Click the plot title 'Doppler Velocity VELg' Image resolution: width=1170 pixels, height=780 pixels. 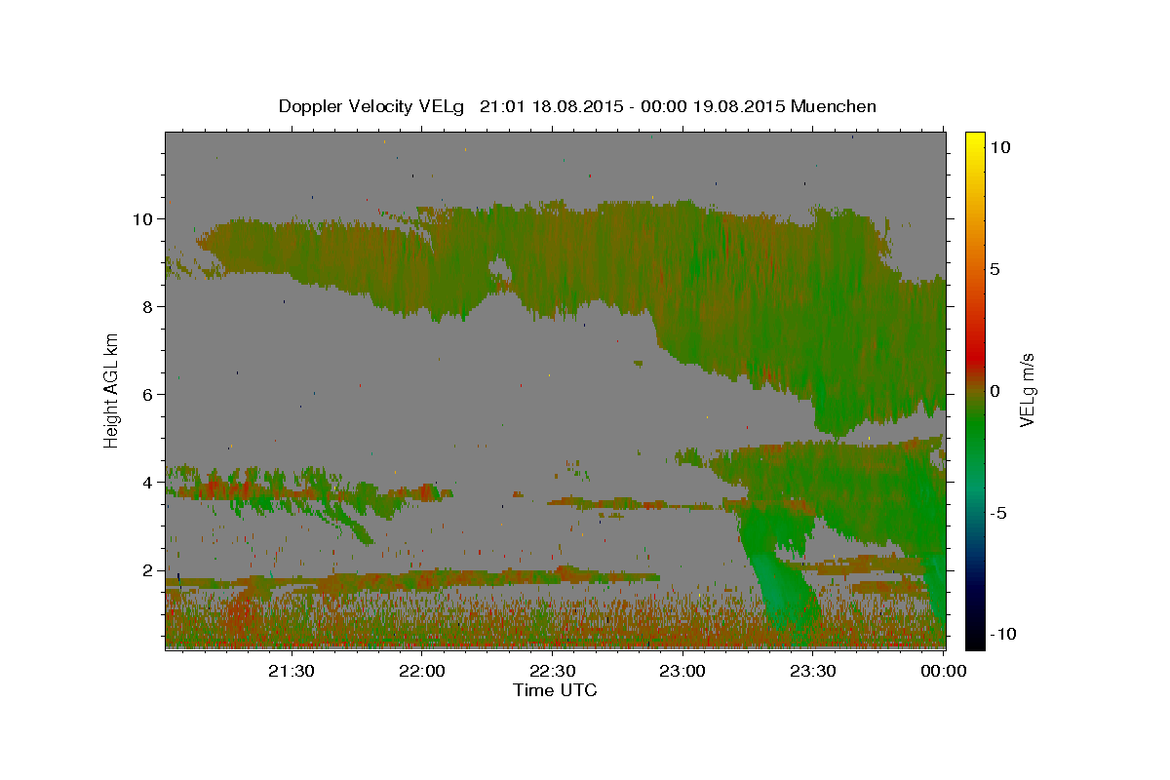(x=370, y=106)
